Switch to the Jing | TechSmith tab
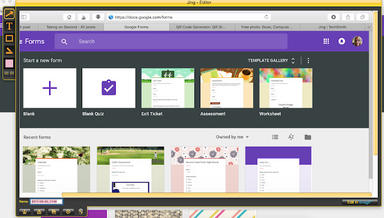 tap(332, 27)
